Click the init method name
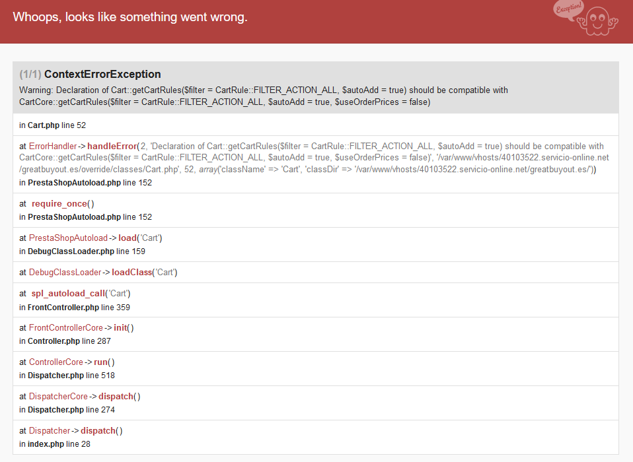 pyautogui.click(x=120, y=328)
